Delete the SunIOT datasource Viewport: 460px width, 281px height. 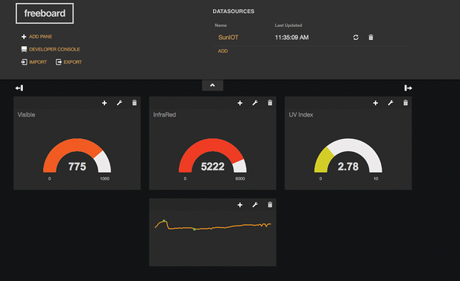click(x=371, y=38)
